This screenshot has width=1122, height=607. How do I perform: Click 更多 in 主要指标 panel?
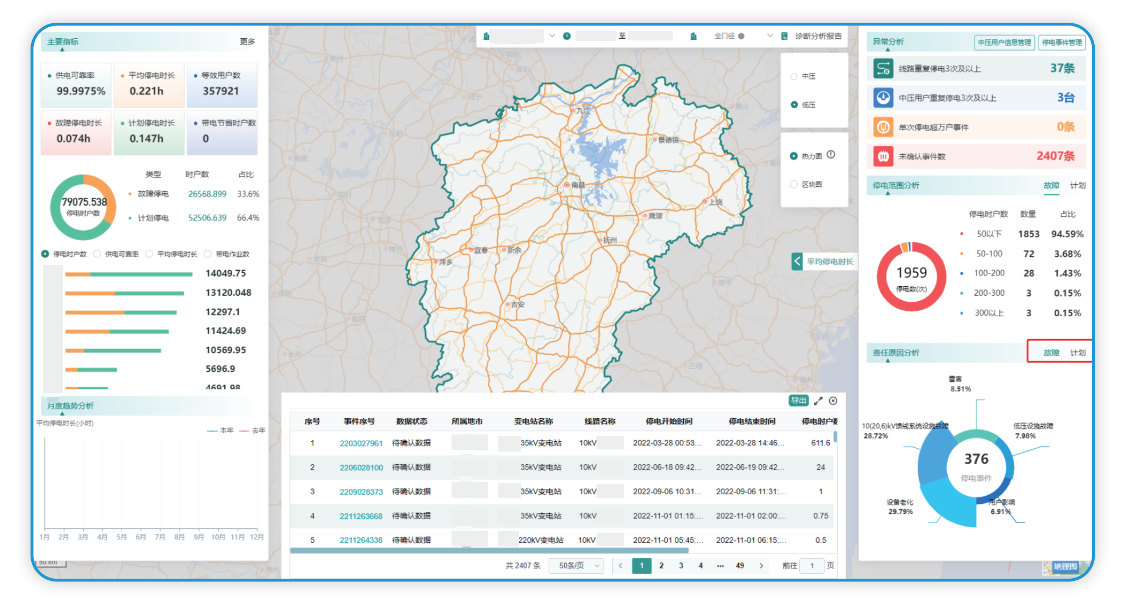click(247, 42)
